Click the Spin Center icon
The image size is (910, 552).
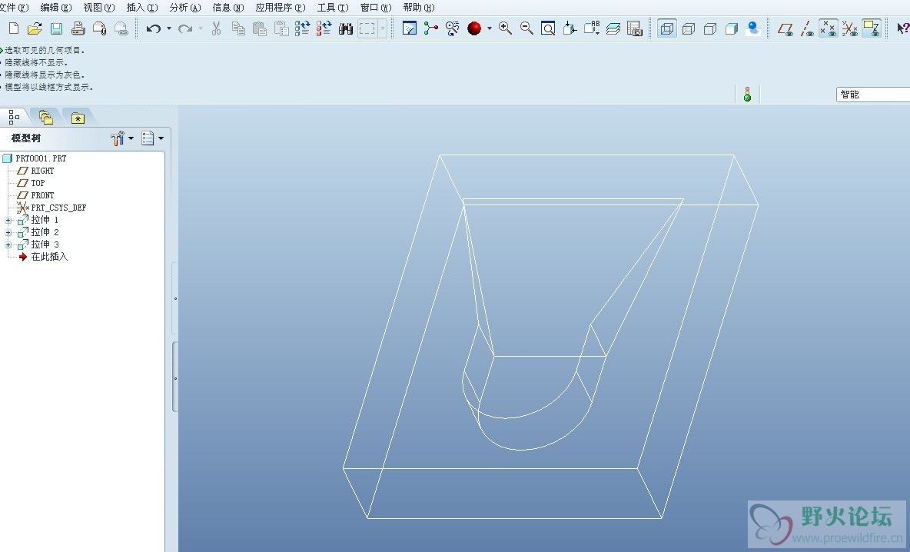pyautogui.click(x=430, y=28)
